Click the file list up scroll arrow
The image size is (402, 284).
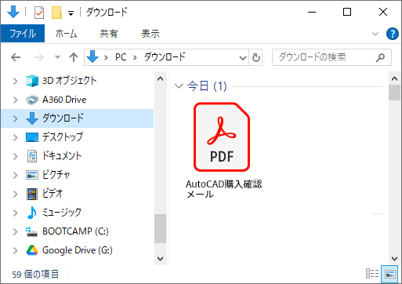click(x=394, y=78)
